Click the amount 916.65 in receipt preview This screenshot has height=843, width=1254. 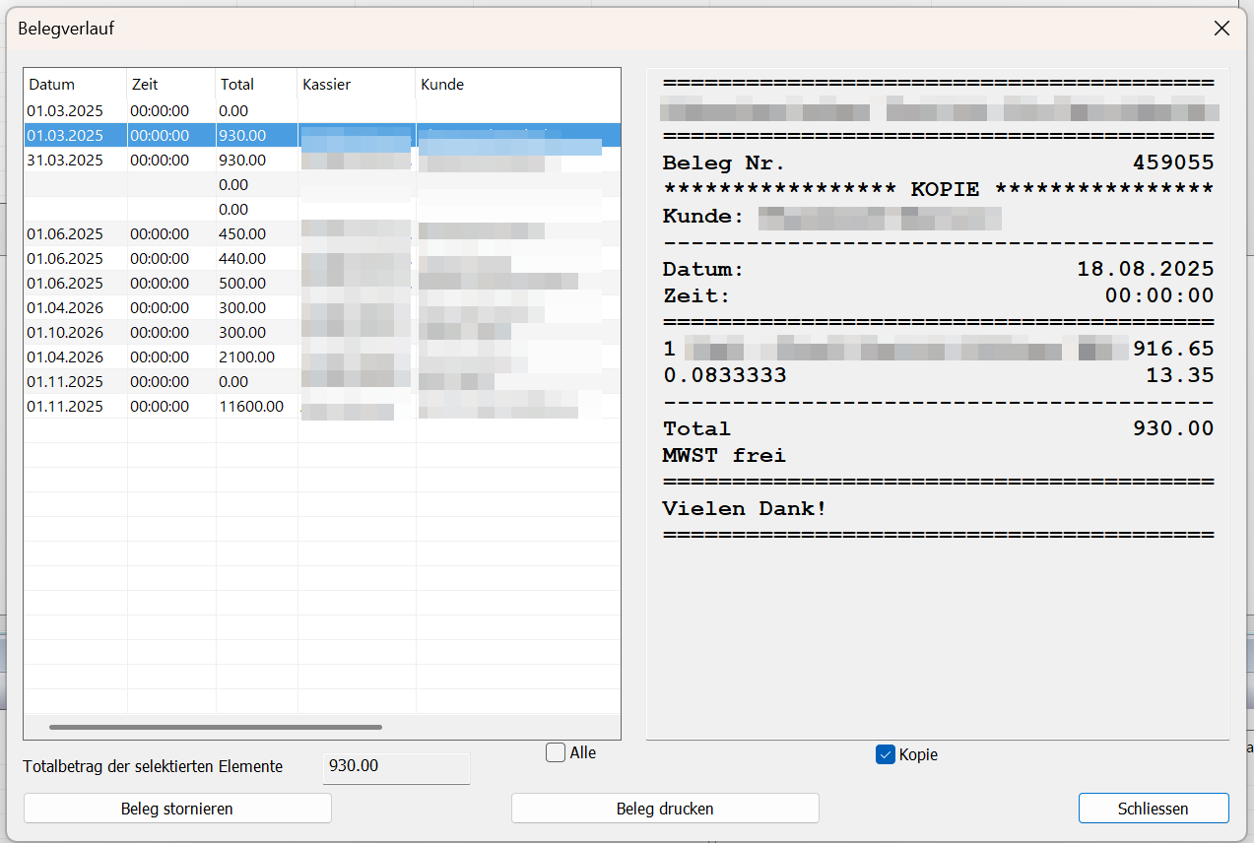click(1173, 349)
